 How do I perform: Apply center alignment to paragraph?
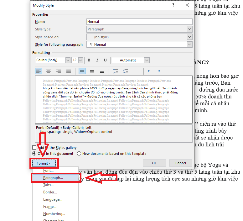[49, 71]
